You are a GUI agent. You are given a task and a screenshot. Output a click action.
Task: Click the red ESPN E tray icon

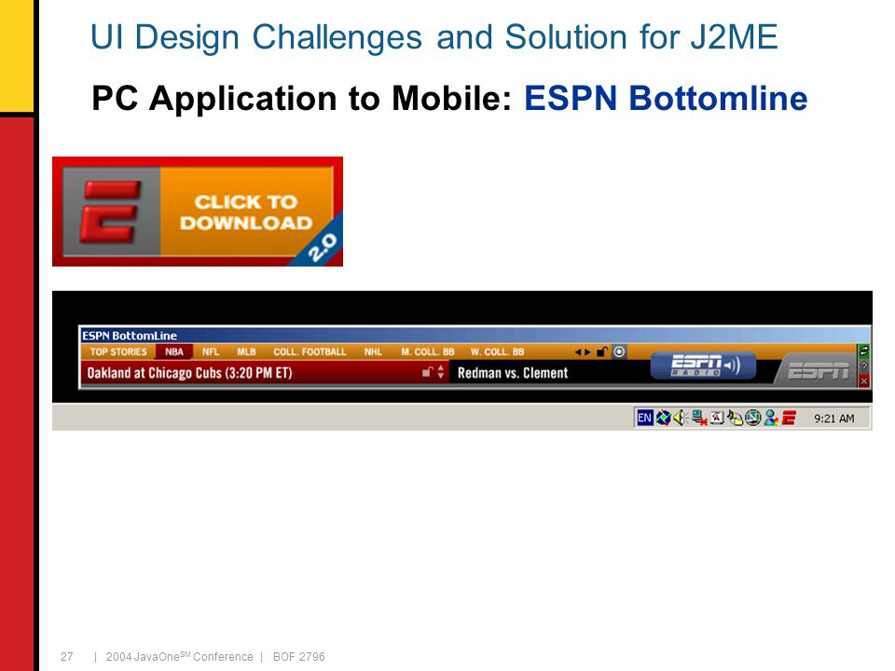(x=789, y=418)
